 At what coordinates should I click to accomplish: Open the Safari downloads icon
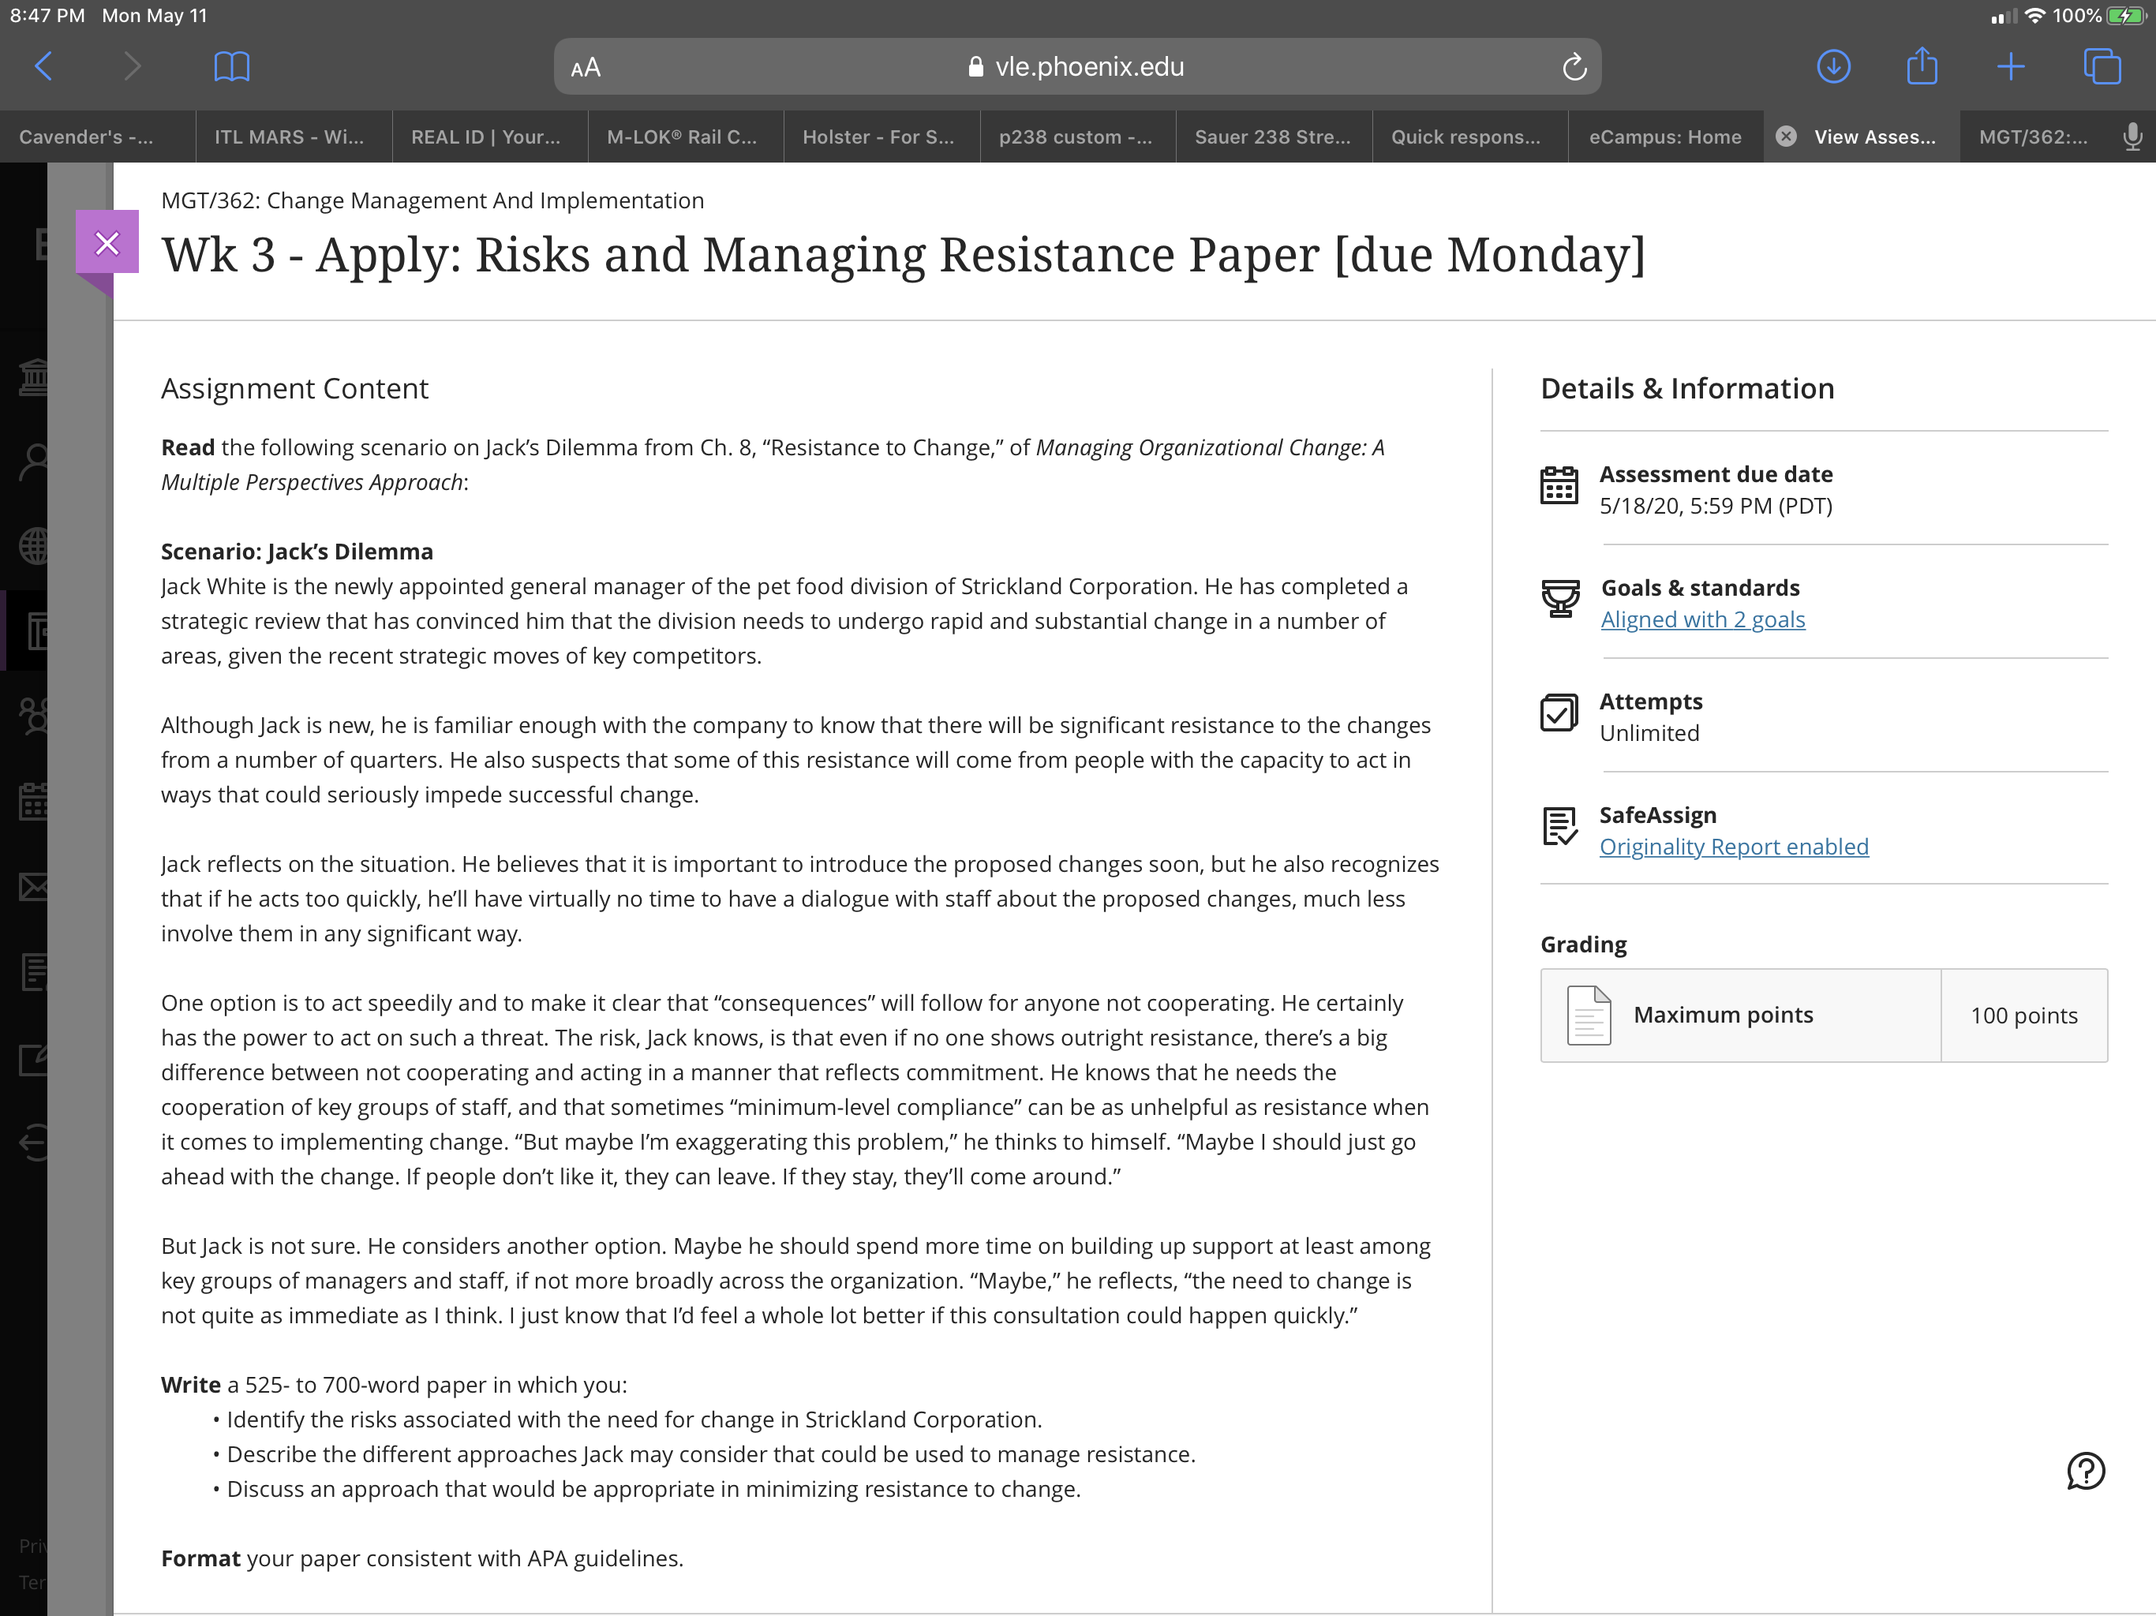click(1833, 67)
